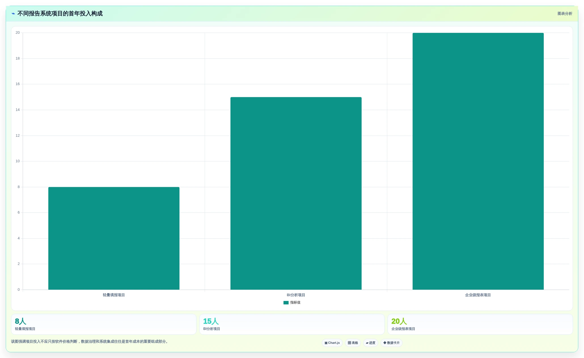Click the chart title 不同报告系统项目的首年投入构成
Screen dimensions: 584x358
60,14
